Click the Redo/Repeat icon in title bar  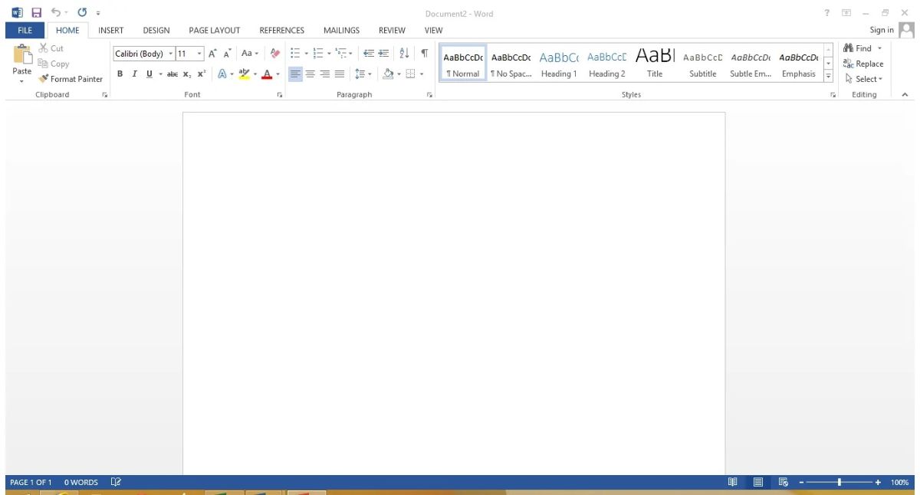(x=82, y=13)
